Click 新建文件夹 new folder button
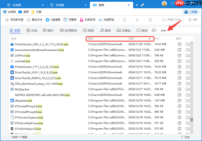Screen dimensions: 202x141 (171, 20)
